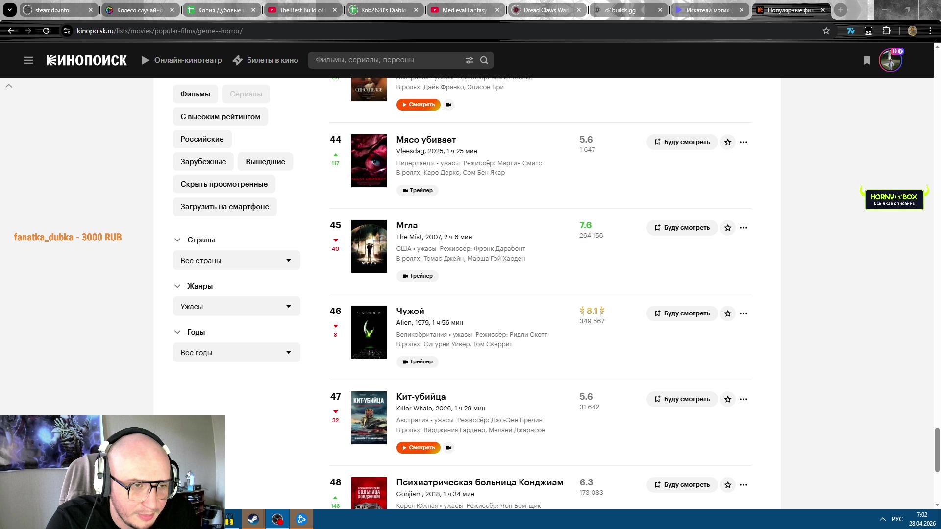This screenshot has width=941, height=529.
Task: Switch to the d4builds.gg browser tab
Action: point(620,10)
